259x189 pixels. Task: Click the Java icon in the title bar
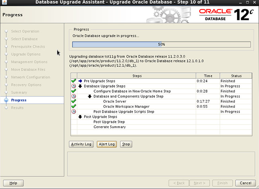tap(5, 2)
